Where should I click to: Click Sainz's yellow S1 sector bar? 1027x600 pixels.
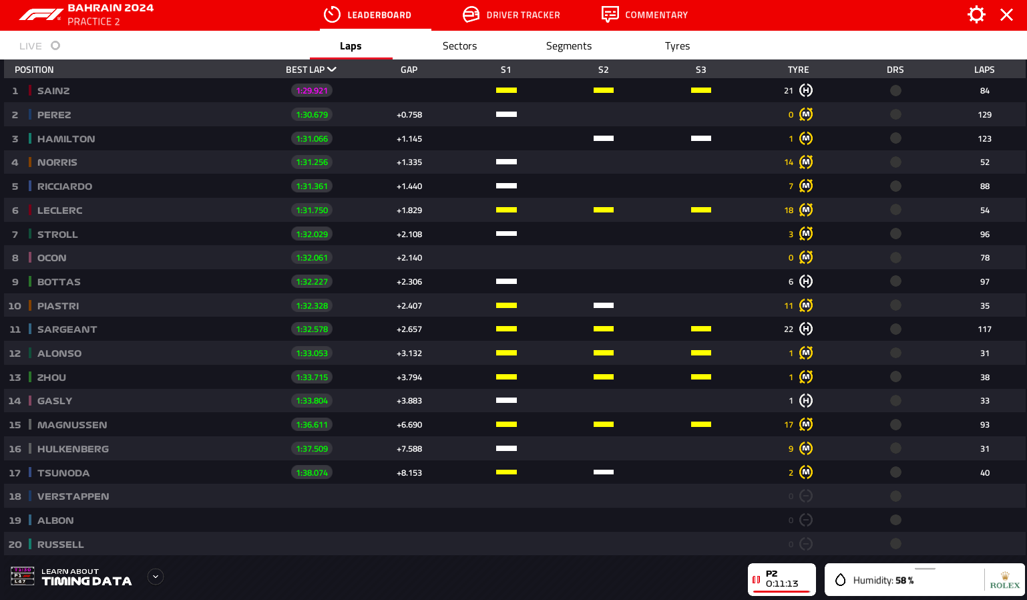[x=506, y=90]
